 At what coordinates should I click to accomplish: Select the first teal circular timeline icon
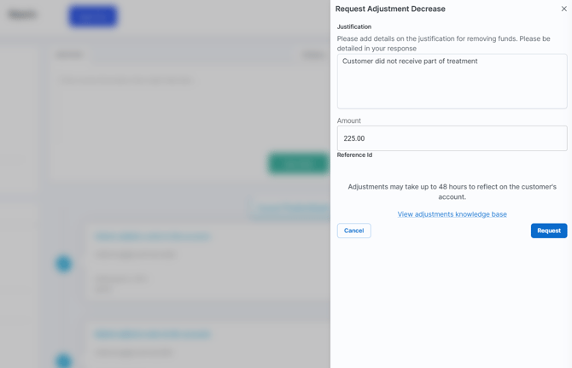point(63,263)
